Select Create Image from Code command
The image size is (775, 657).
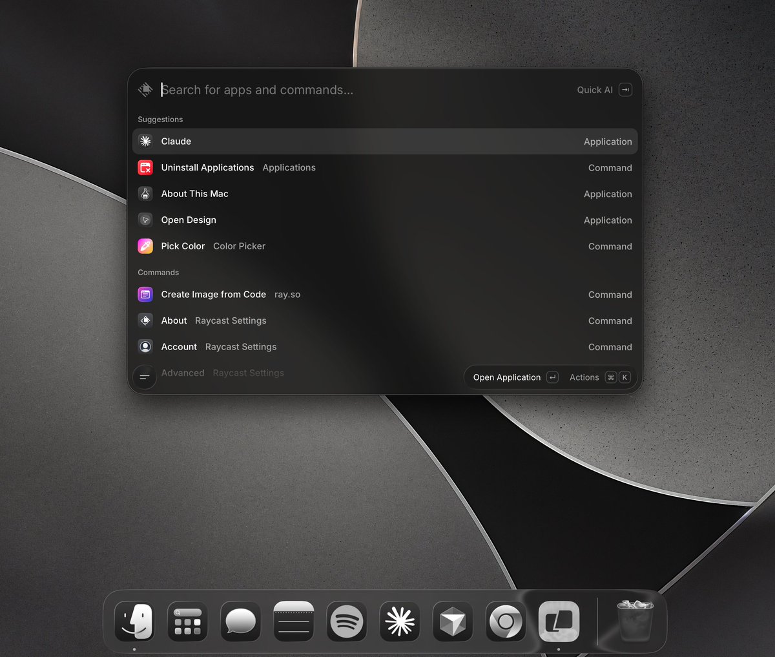[385, 295]
